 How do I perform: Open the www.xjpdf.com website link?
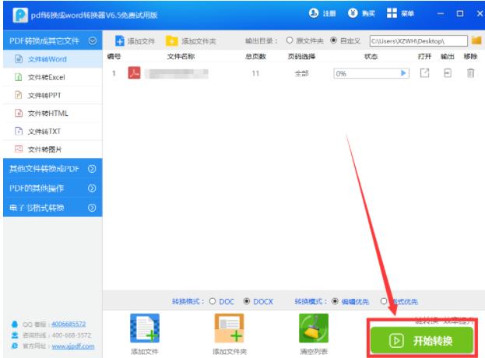[x=73, y=346]
